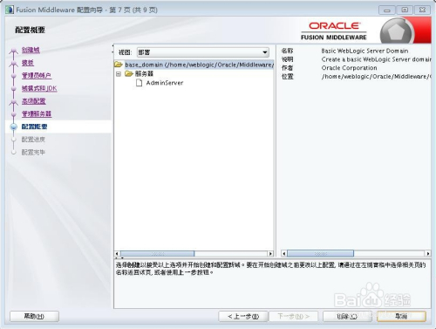436x329 pixels.
Task: Click the open folder icon of base_domain
Action: click(x=119, y=65)
